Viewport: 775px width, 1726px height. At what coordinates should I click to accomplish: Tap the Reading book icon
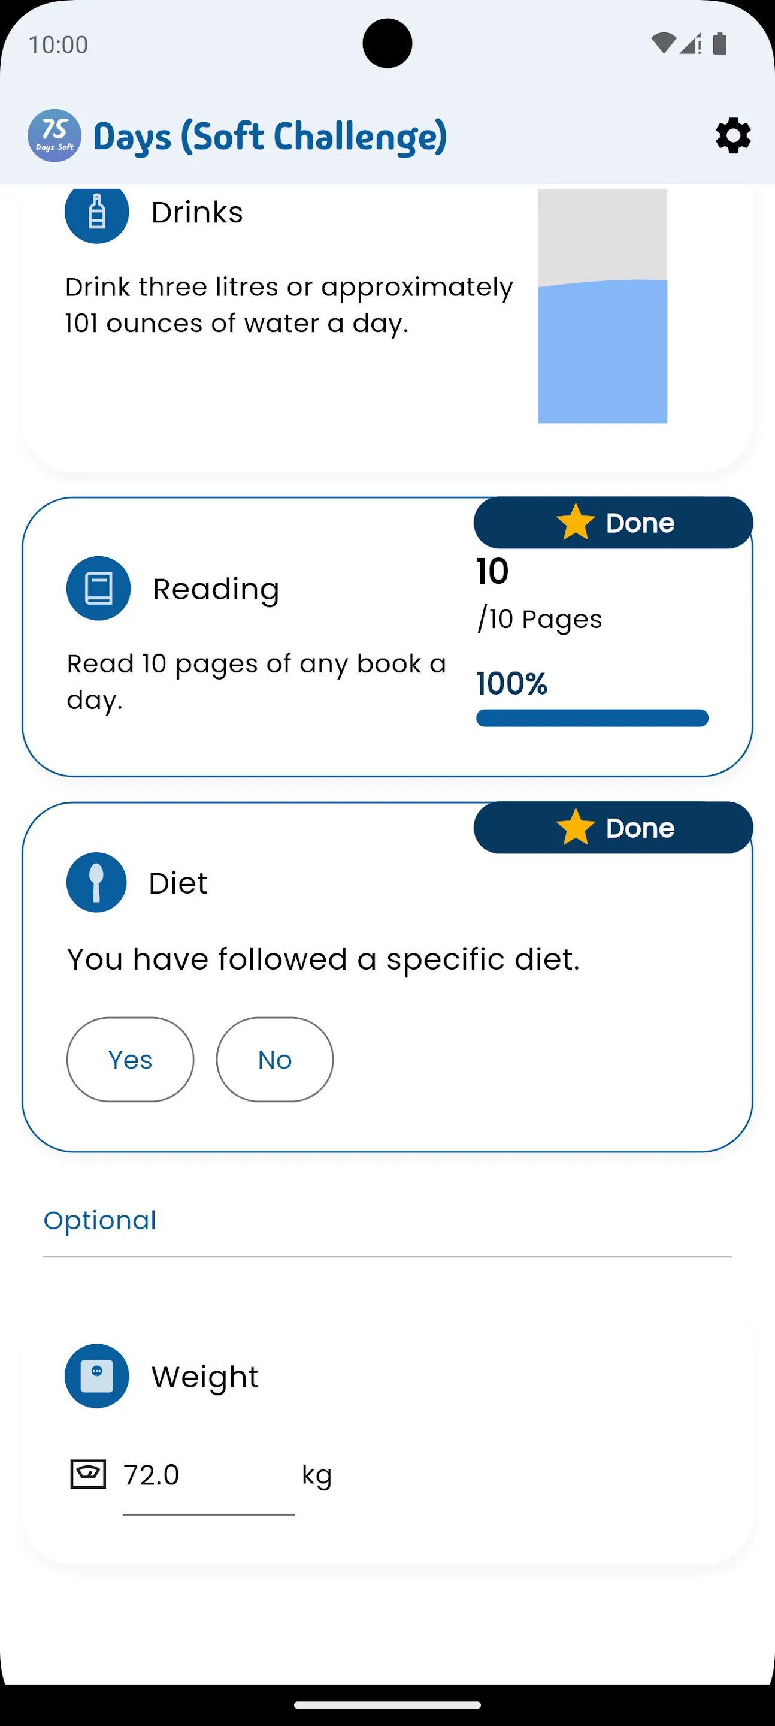(x=98, y=589)
